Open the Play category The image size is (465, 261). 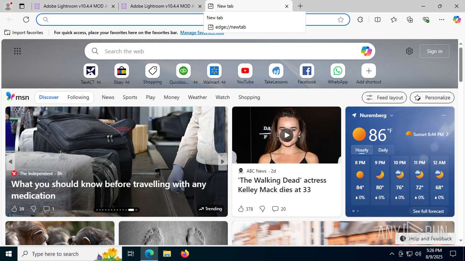point(150,97)
